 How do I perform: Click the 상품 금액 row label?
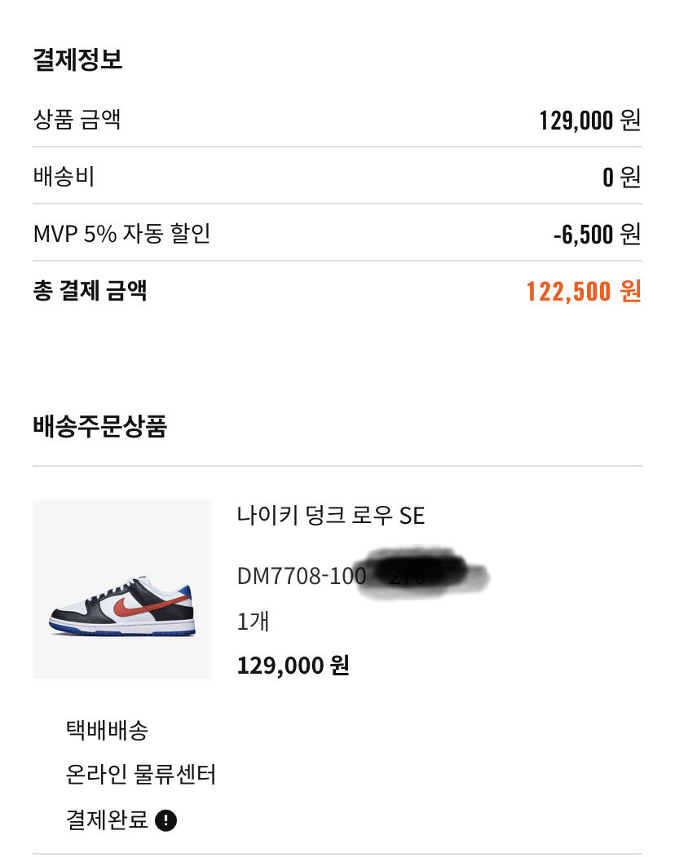pos(77,121)
